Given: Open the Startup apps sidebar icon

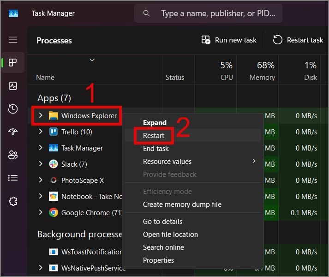Looking at the screenshot, I should [x=13, y=132].
